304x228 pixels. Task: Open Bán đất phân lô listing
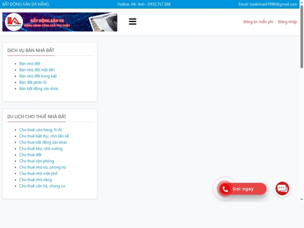(32, 82)
